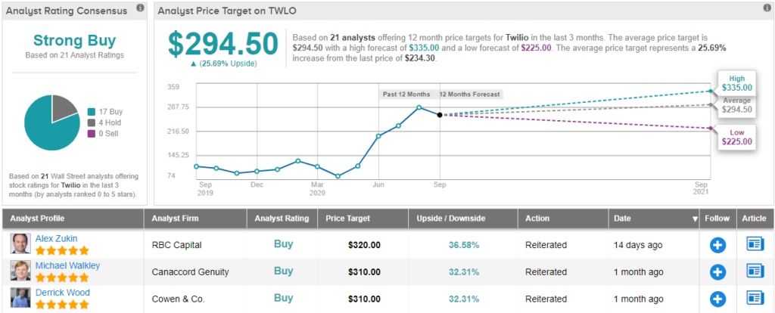Click info icon on Analyst Price Target panel
Viewport: 775px width, 313px height.
pyautogui.click(x=763, y=8)
